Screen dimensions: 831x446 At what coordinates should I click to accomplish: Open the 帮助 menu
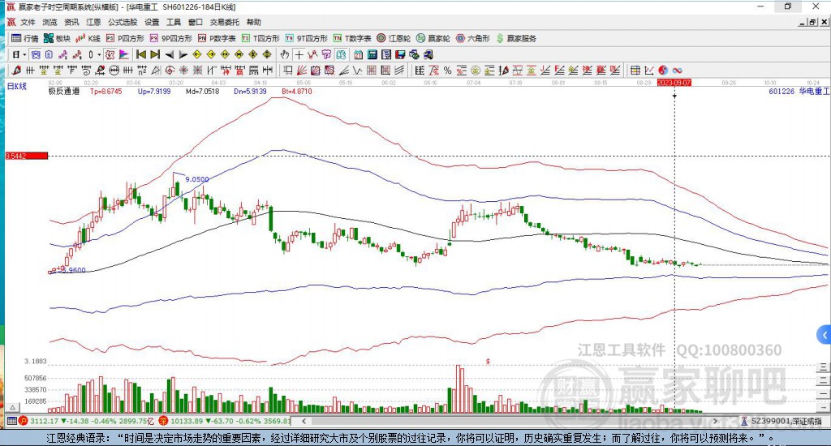coord(254,22)
